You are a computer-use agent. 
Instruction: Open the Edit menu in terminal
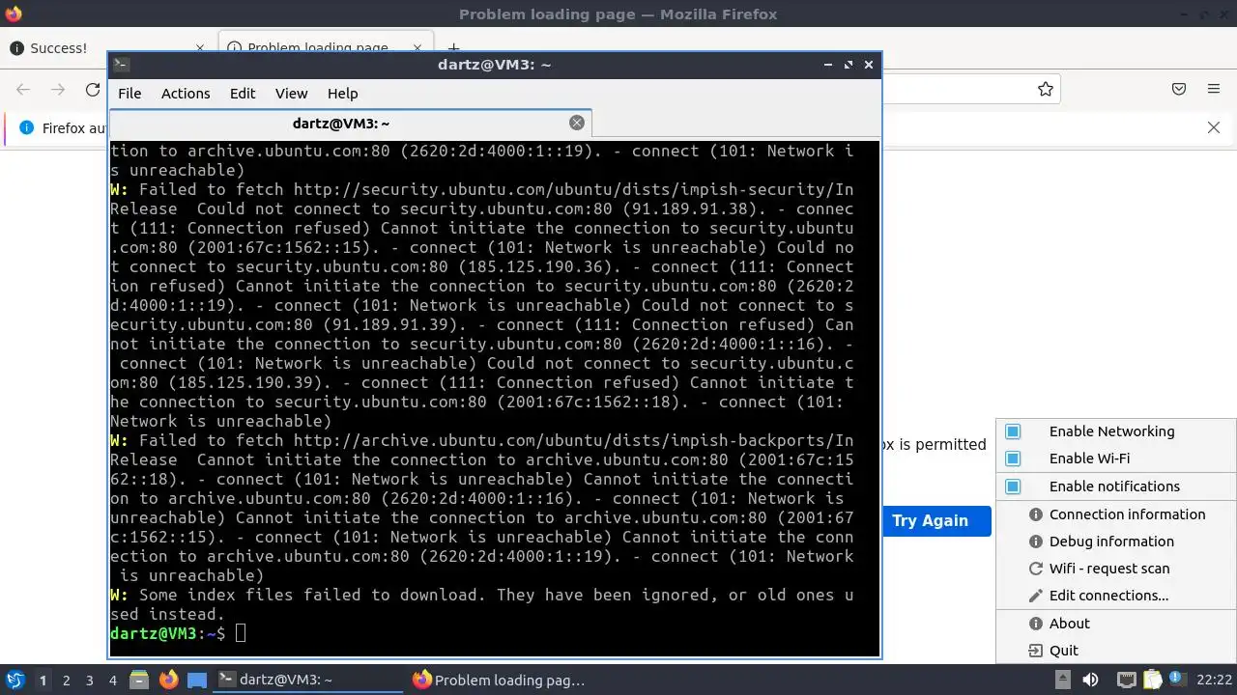[x=243, y=94]
